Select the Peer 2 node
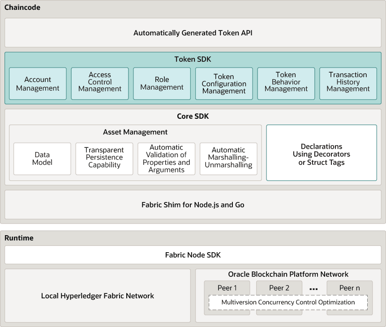Image resolution: width=386 pixels, height=327 pixels. 279,288
